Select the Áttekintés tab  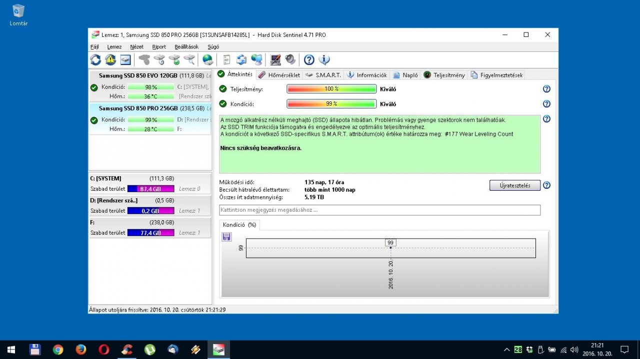pos(235,74)
